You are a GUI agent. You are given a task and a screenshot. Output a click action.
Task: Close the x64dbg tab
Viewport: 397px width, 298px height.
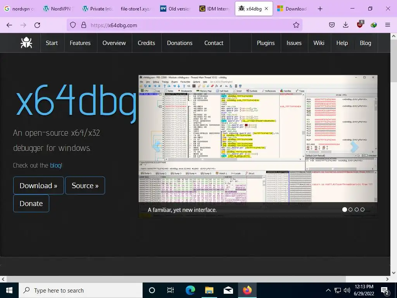(266, 9)
